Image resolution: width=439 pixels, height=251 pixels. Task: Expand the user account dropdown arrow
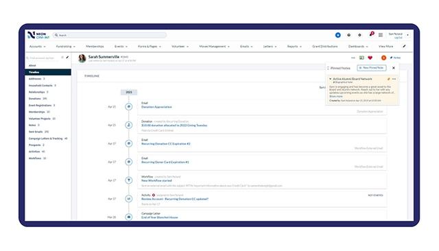[407, 35]
